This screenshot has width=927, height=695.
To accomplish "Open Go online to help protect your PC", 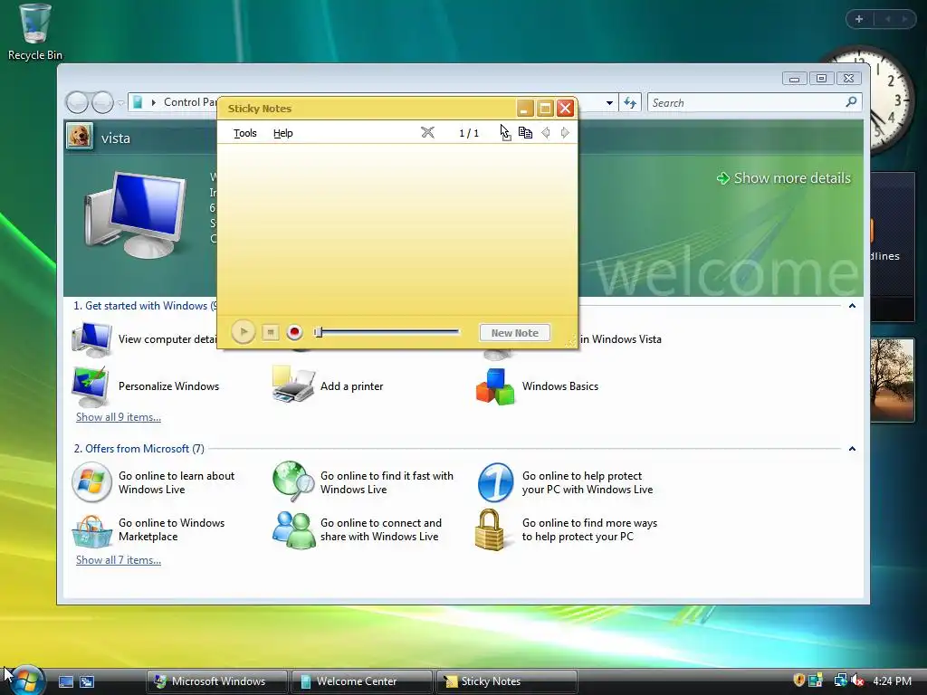I will pyautogui.click(x=565, y=482).
